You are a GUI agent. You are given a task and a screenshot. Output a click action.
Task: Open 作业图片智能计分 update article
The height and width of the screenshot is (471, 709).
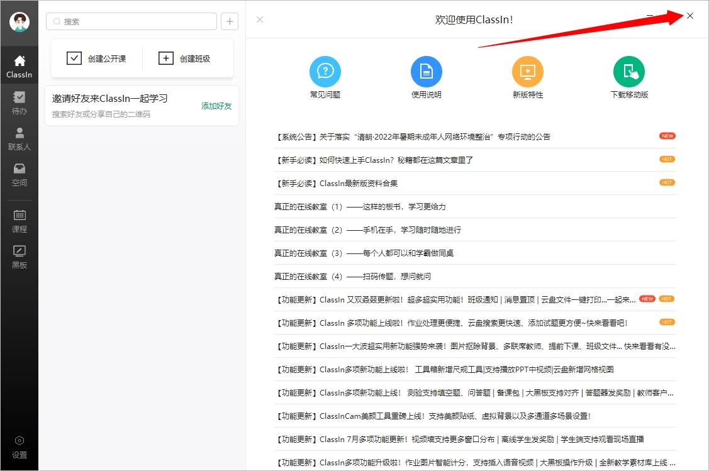pos(475,462)
